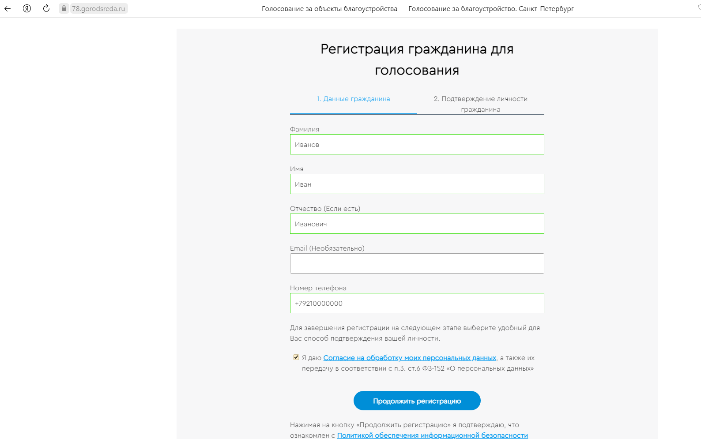701x439 pixels.
Task: Open Согласие на обработку персональных данных link
Action: pyautogui.click(x=410, y=358)
